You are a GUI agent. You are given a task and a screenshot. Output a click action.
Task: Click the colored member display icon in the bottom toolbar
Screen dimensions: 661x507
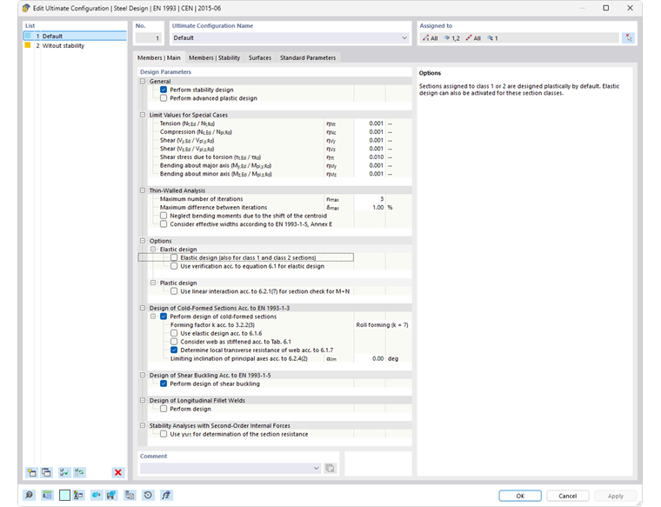(x=78, y=495)
